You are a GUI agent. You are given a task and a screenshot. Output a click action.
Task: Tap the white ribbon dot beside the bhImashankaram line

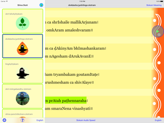pyautogui.click(x=154, y=50)
